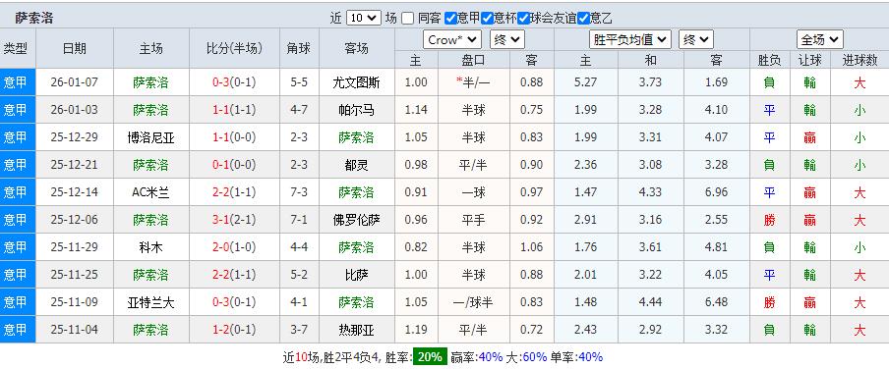Click the 让球 column header
The height and width of the screenshot is (369, 889).
pyautogui.click(x=809, y=60)
